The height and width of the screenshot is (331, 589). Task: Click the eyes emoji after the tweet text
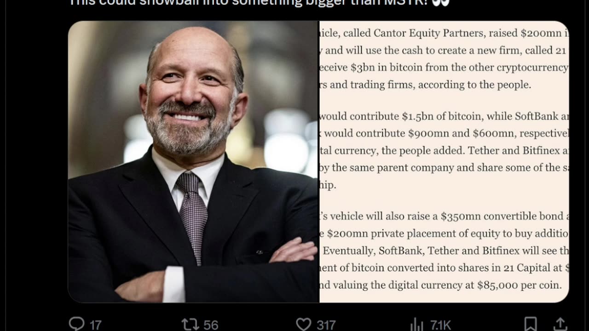[x=440, y=3]
